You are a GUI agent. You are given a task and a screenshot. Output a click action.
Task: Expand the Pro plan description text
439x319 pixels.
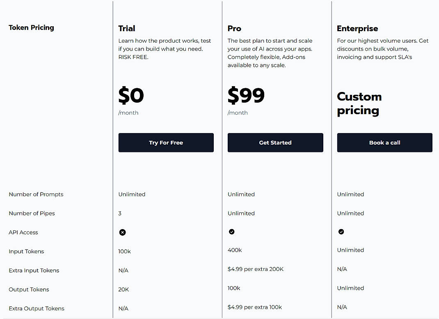[x=271, y=53]
